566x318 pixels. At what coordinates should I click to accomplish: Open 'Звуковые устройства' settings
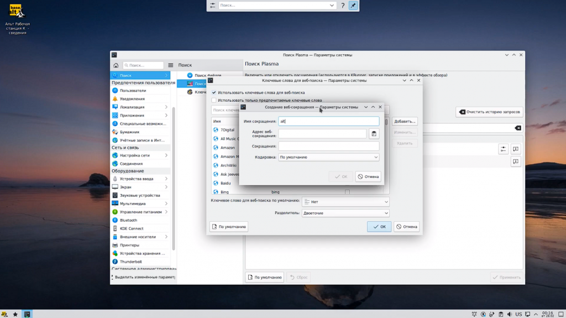(140, 195)
